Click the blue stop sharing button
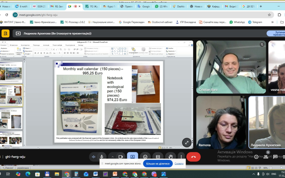Screen dimensions: 285x178 [158, 164]
